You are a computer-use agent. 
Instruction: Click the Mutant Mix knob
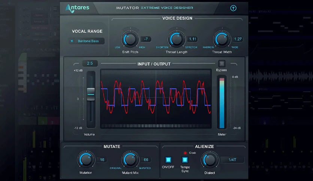(x=130, y=160)
